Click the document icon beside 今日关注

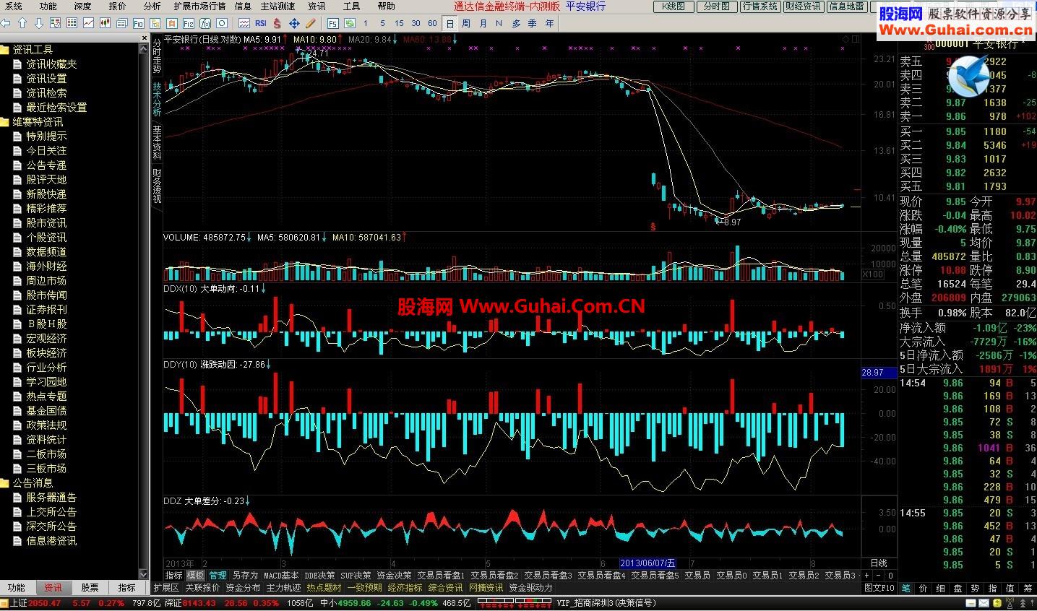point(19,151)
